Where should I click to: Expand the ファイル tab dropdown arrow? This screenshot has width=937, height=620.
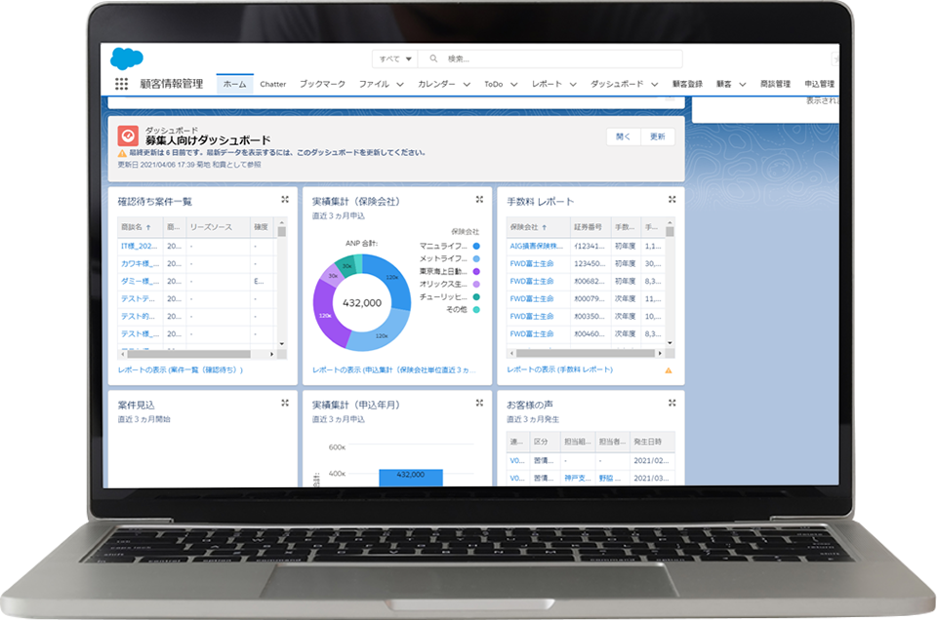click(400, 85)
